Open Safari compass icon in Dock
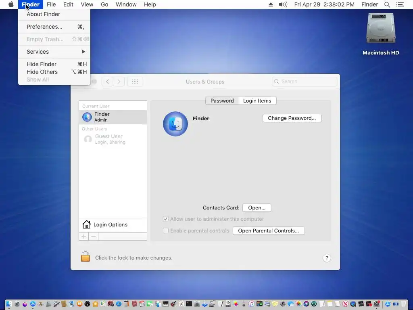 (119, 304)
